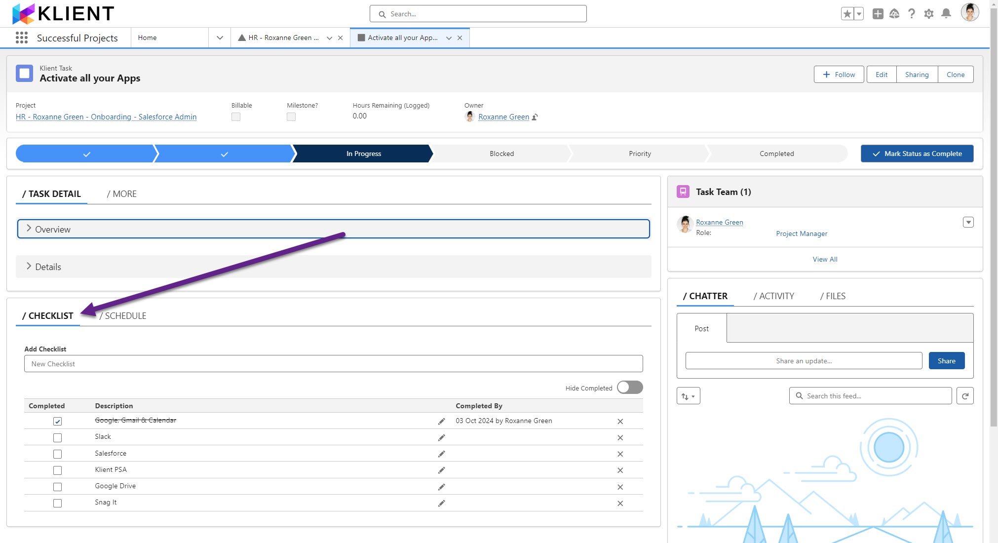Viewport: 998px width, 543px height.
Task: Click the Klient Task record icon
Action: 24,74
